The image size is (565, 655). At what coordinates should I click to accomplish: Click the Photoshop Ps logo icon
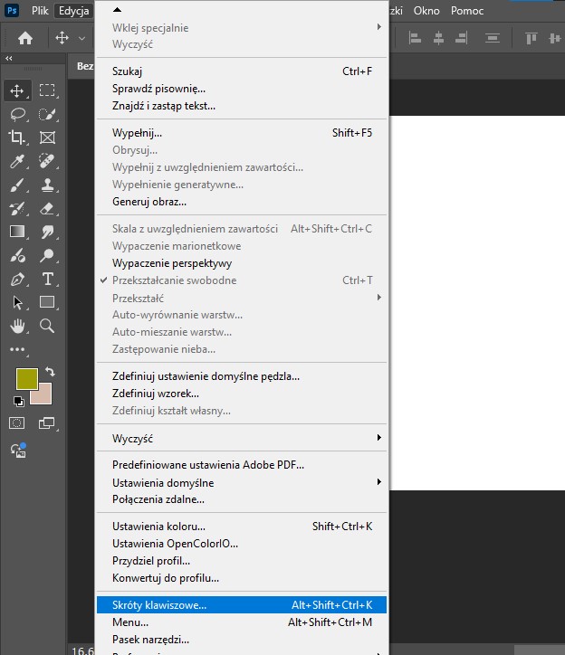tap(12, 10)
